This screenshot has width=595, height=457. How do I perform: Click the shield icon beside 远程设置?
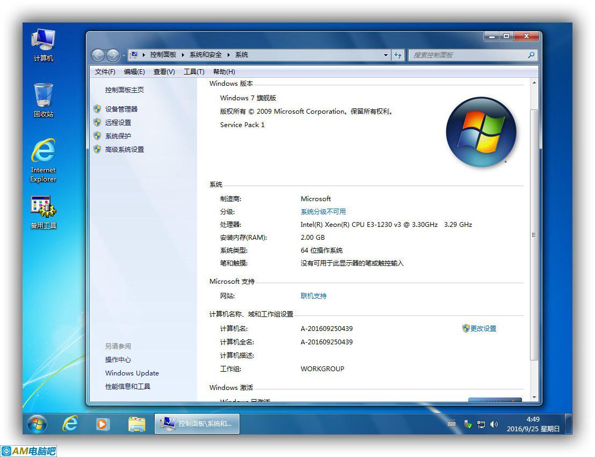pos(97,122)
